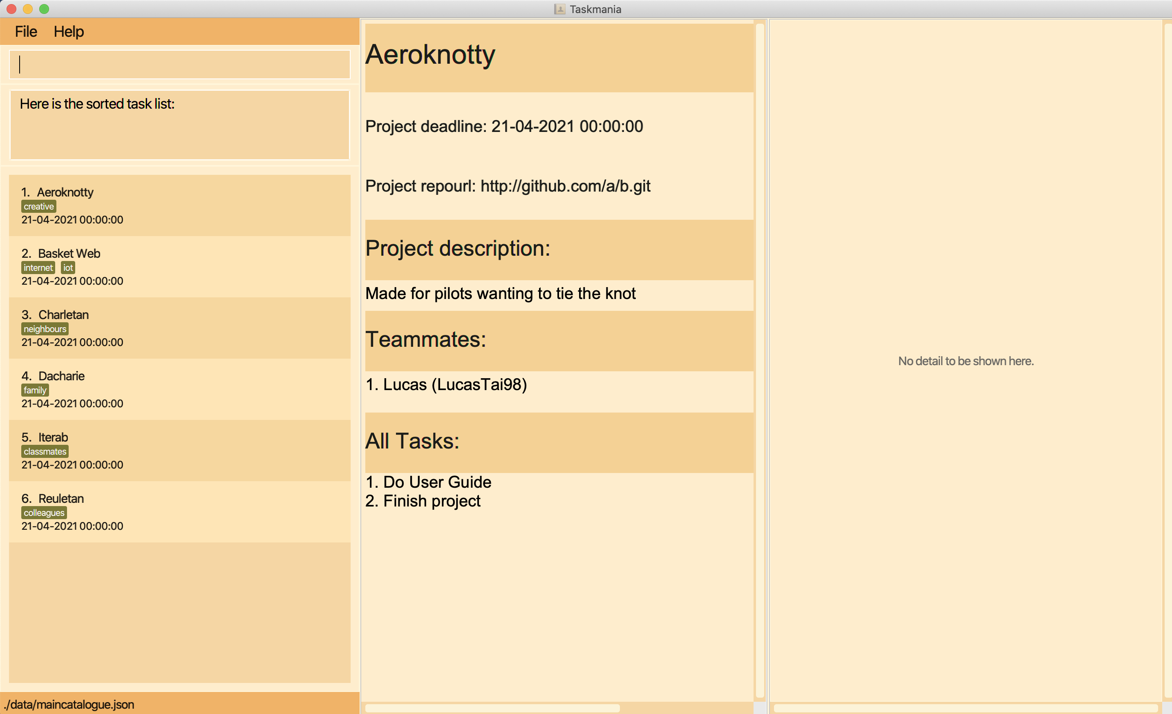Click the Aeroknotty project title heading
1172x714 pixels.
[x=430, y=54]
